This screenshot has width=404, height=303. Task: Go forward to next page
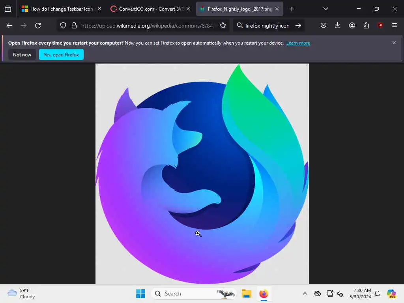23,26
